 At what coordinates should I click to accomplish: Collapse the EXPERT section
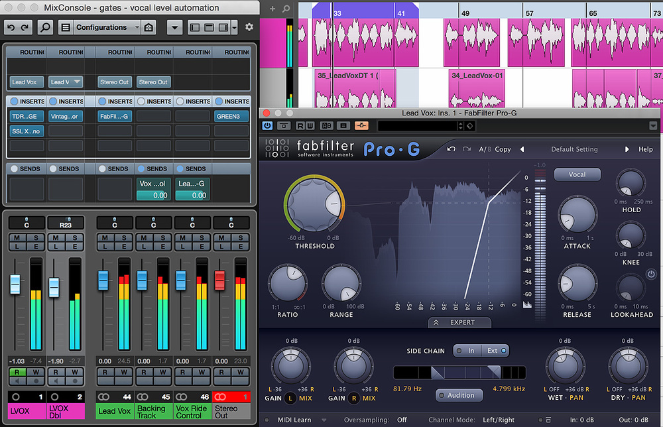(x=459, y=323)
